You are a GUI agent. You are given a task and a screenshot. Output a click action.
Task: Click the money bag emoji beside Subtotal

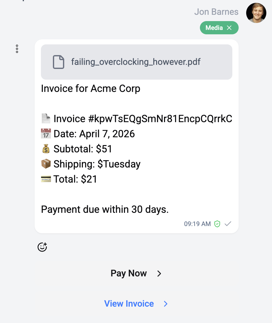click(x=46, y=149)
